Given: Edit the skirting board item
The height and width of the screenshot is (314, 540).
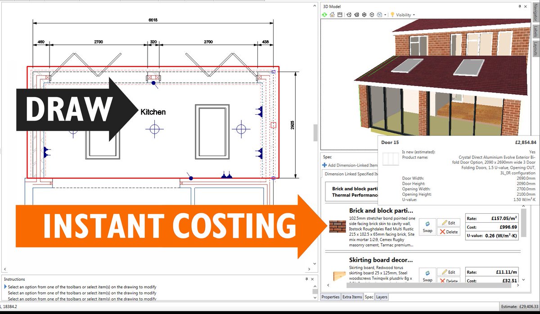Looking at the screenshot, I should point(448,272).
